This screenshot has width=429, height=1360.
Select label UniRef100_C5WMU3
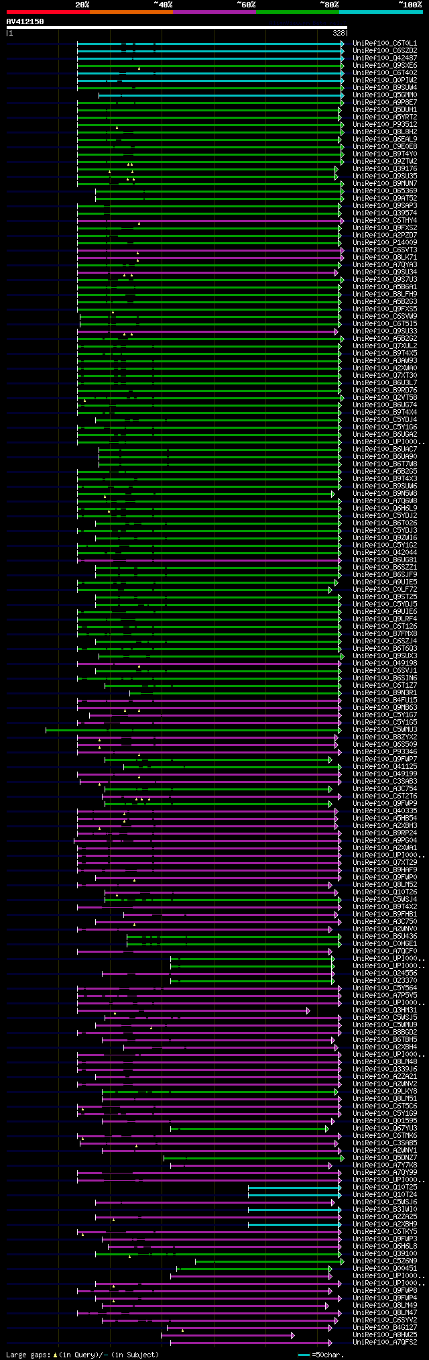pos(385,730)
